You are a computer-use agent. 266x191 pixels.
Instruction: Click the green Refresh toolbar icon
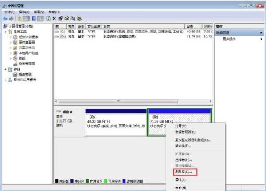48,19
